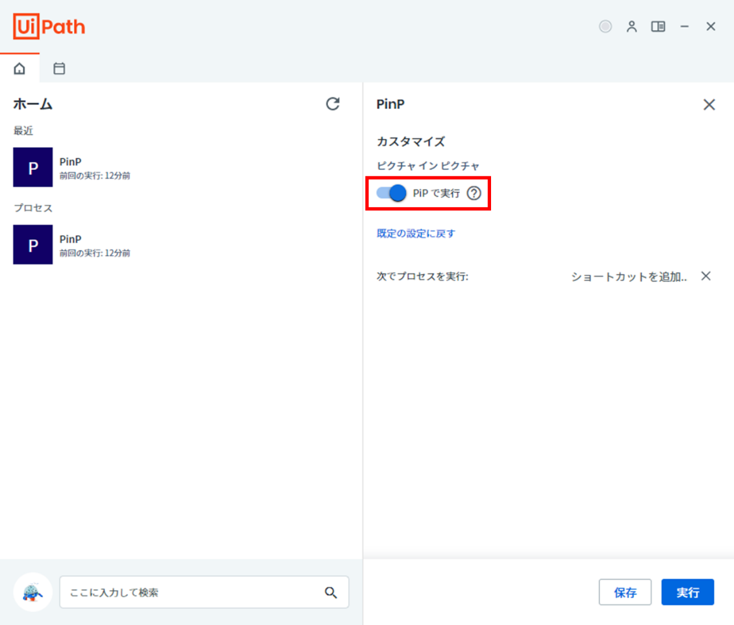Viewport: 734px width, 625px height.
Task: Click the 最近 section label
Action: click(23, 130)
